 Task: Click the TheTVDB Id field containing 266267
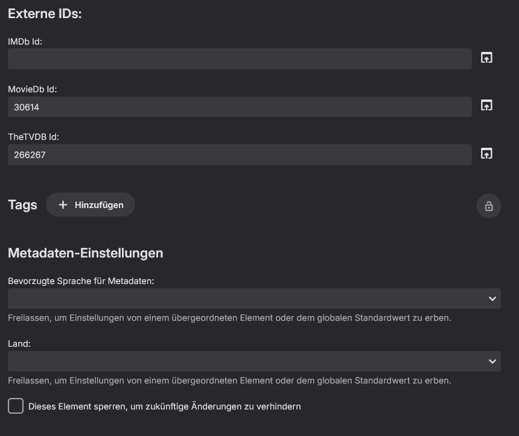240,155
